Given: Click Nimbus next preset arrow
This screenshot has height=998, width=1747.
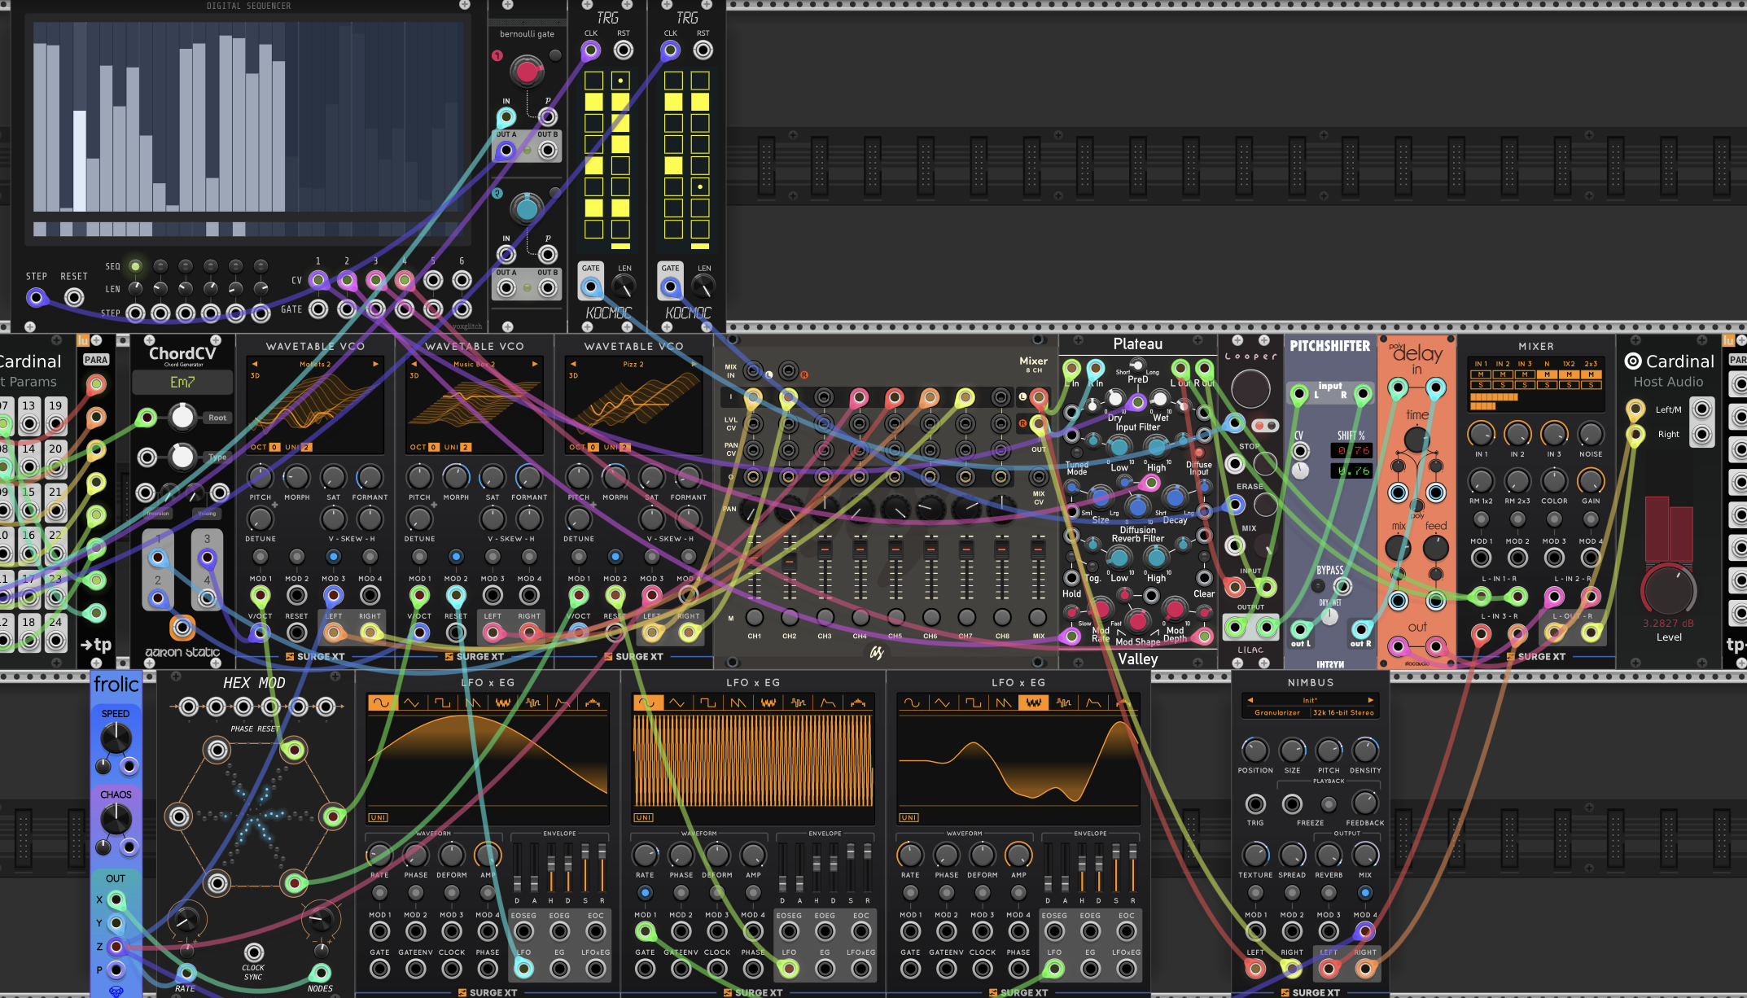Looking at the screenshot, I should point(1370,700).
